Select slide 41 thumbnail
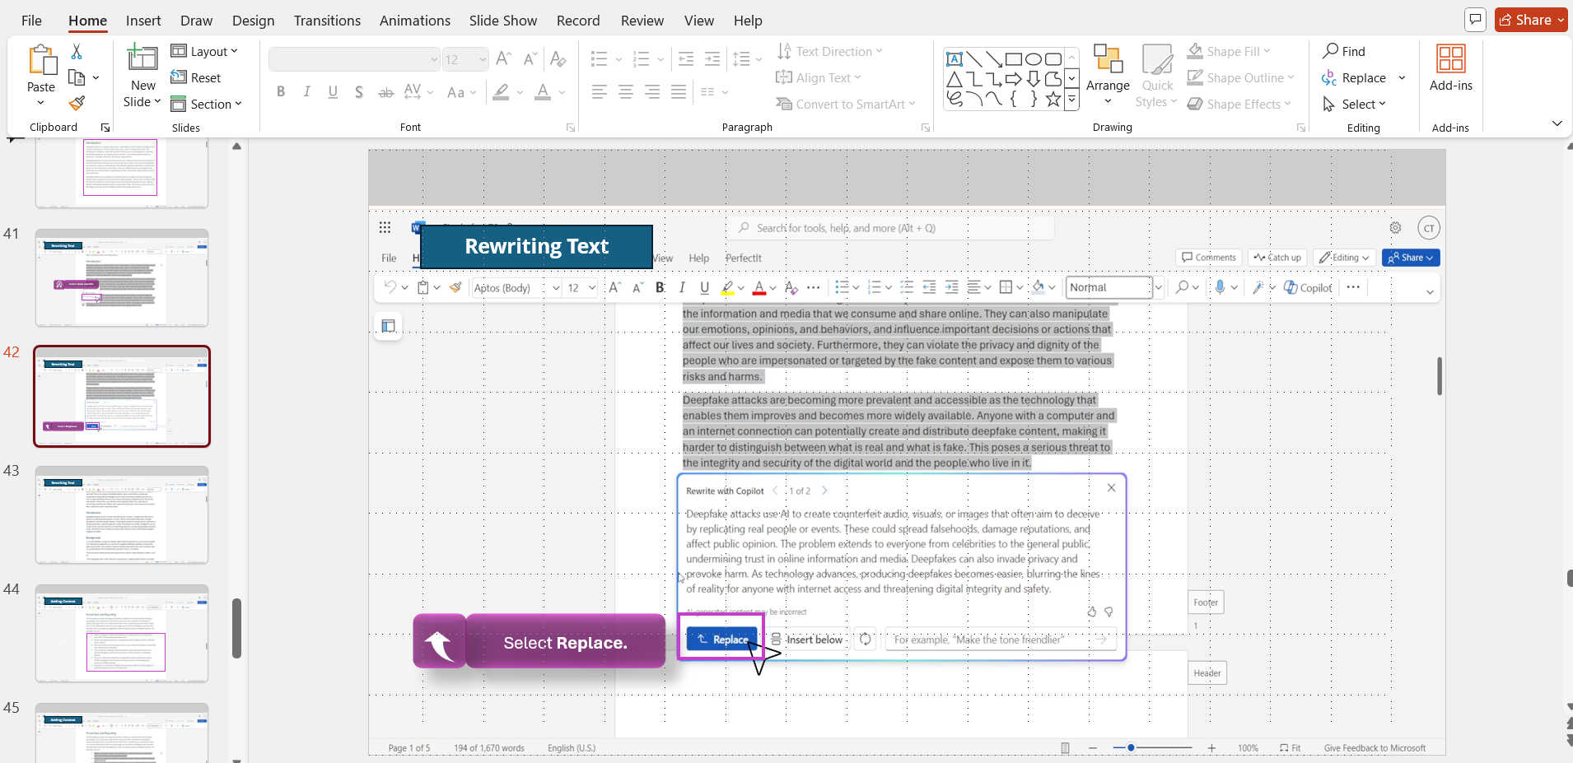Image resolution: width=1573 pixels, height=763 pixels. (122, 278)
